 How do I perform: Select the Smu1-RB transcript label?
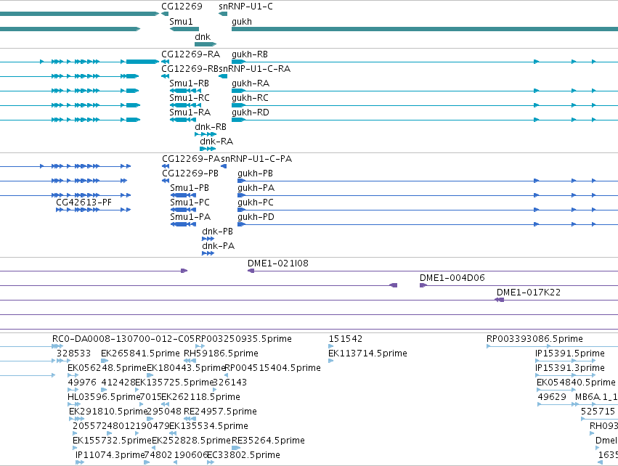tap(190, 83)
